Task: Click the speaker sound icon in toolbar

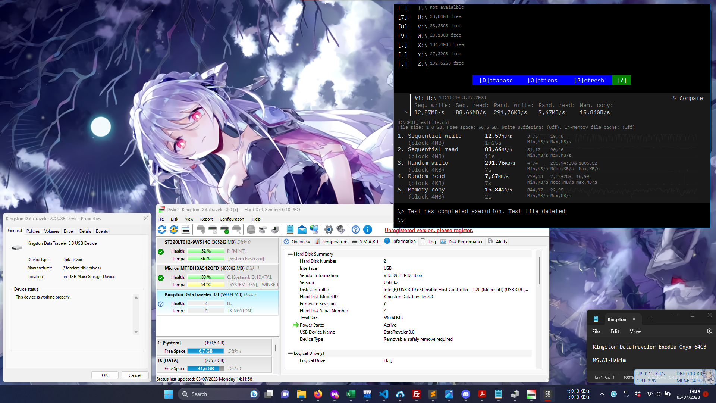Action: 341,229
